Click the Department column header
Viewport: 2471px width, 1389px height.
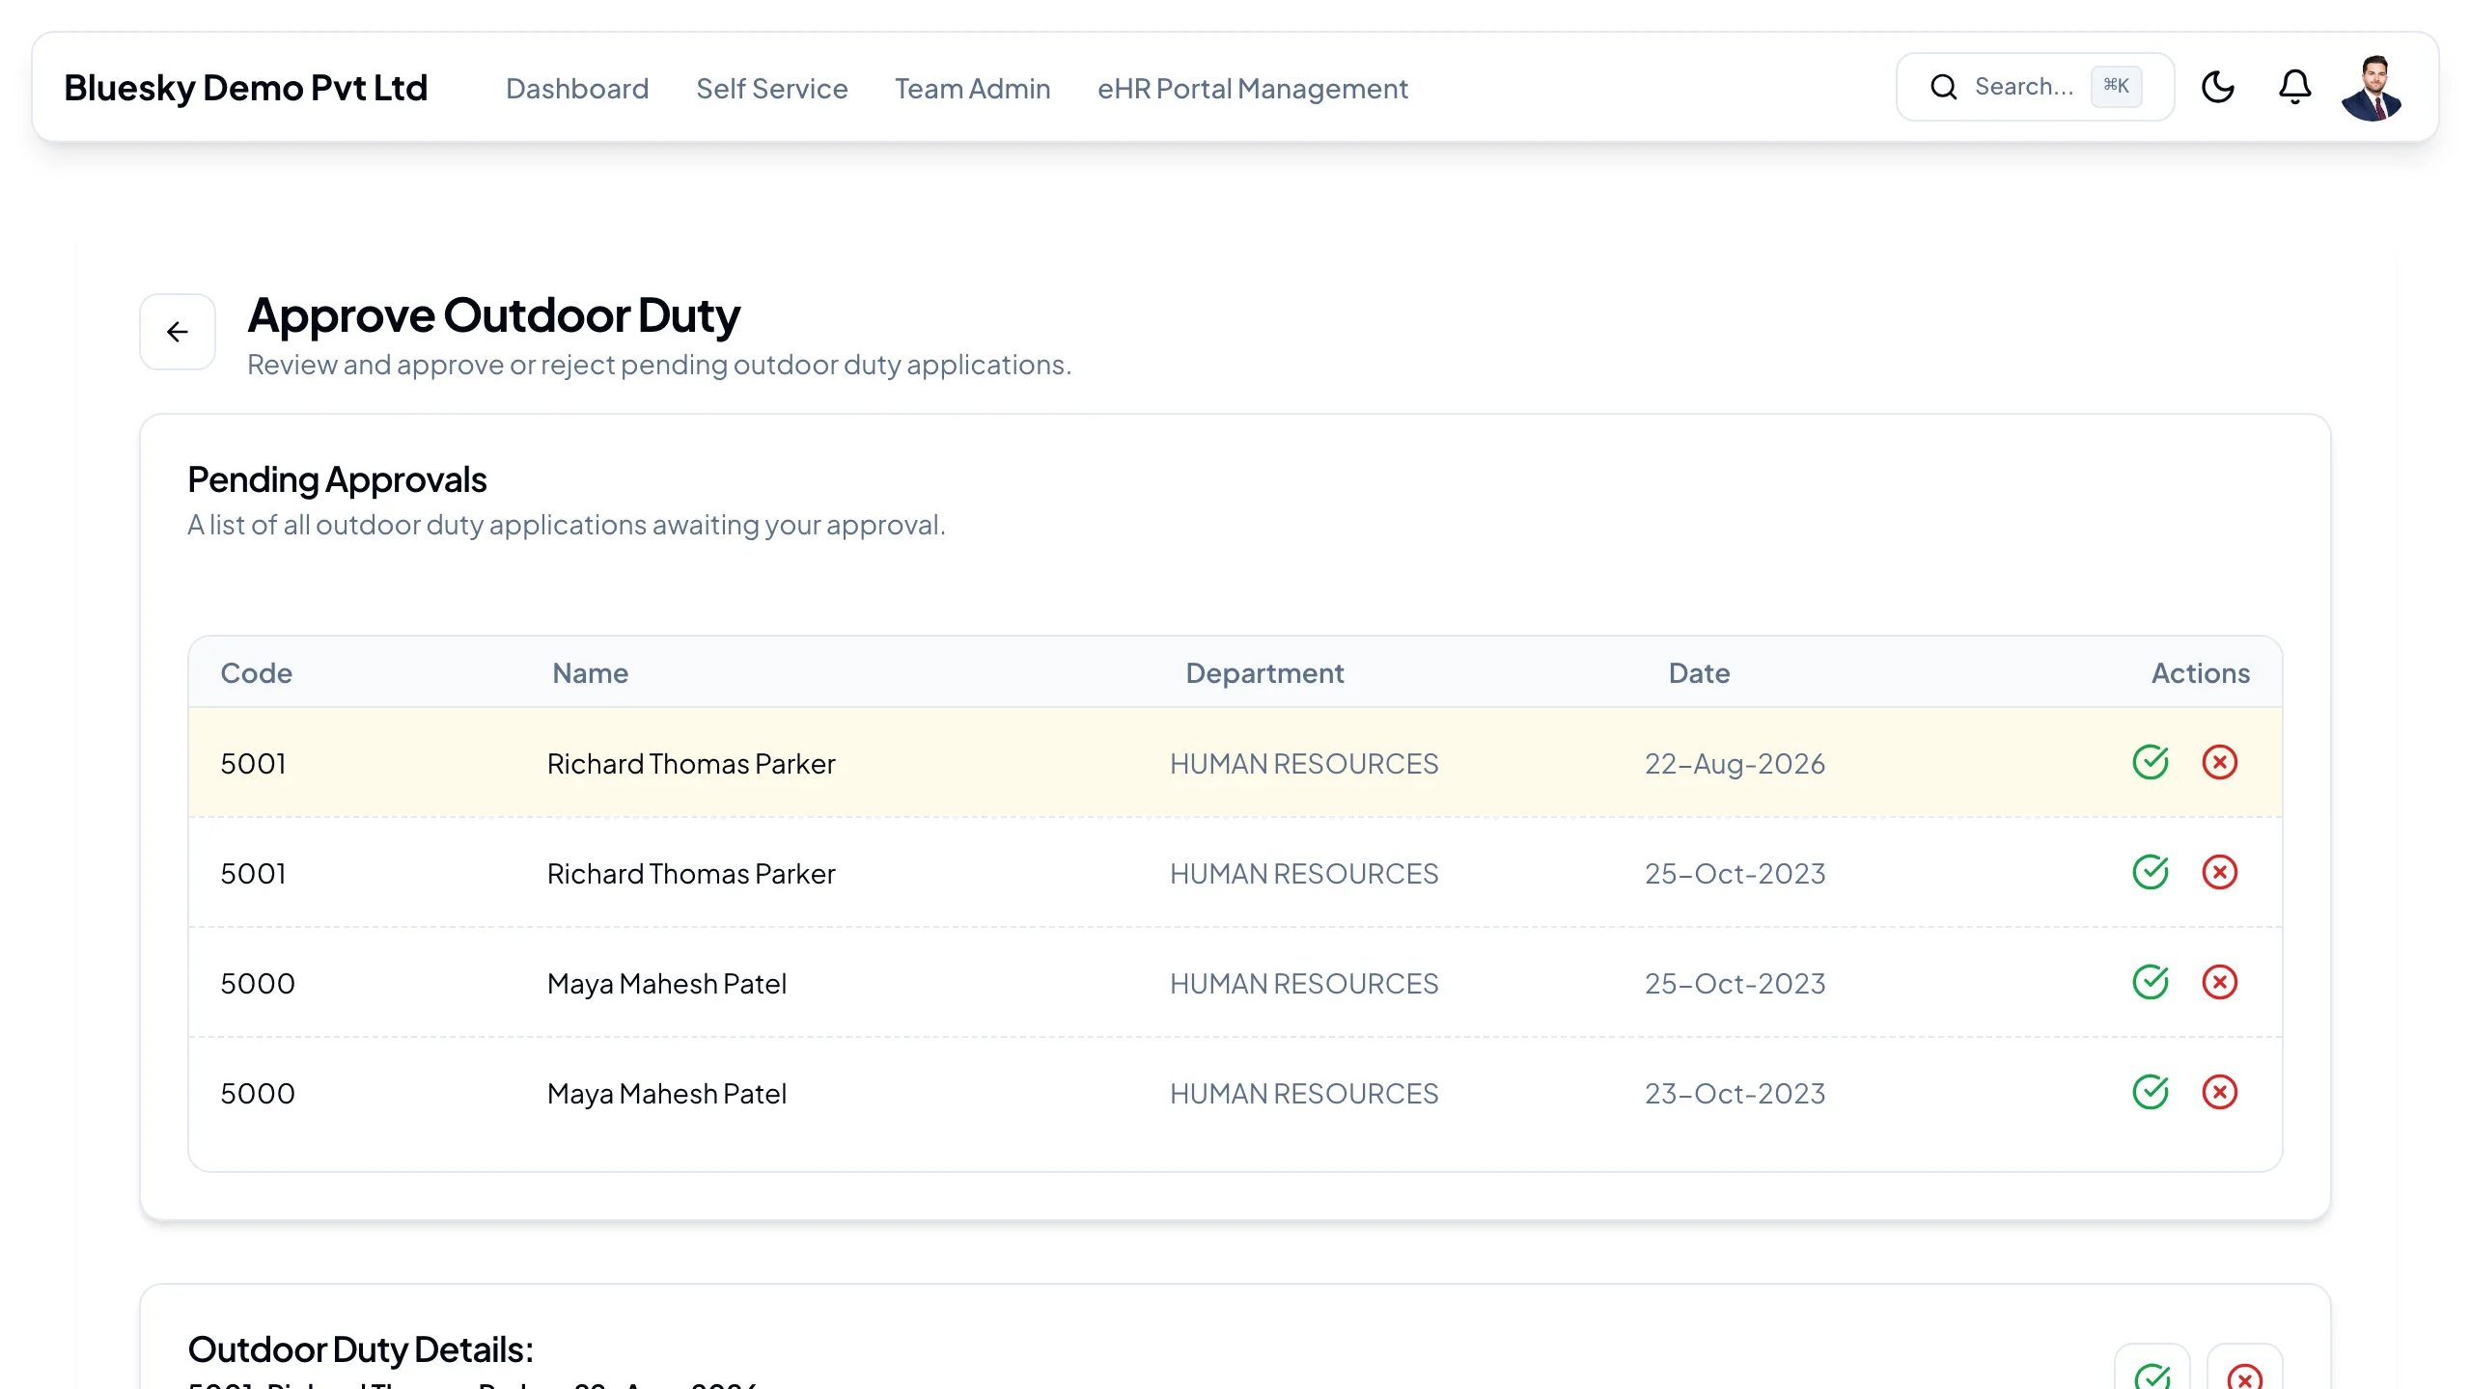click(1264, 672)
